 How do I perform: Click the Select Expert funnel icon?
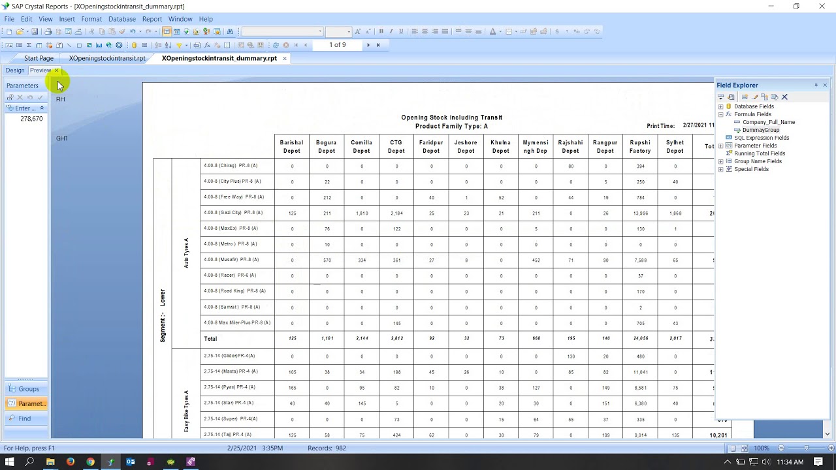(x=179, y=45)
